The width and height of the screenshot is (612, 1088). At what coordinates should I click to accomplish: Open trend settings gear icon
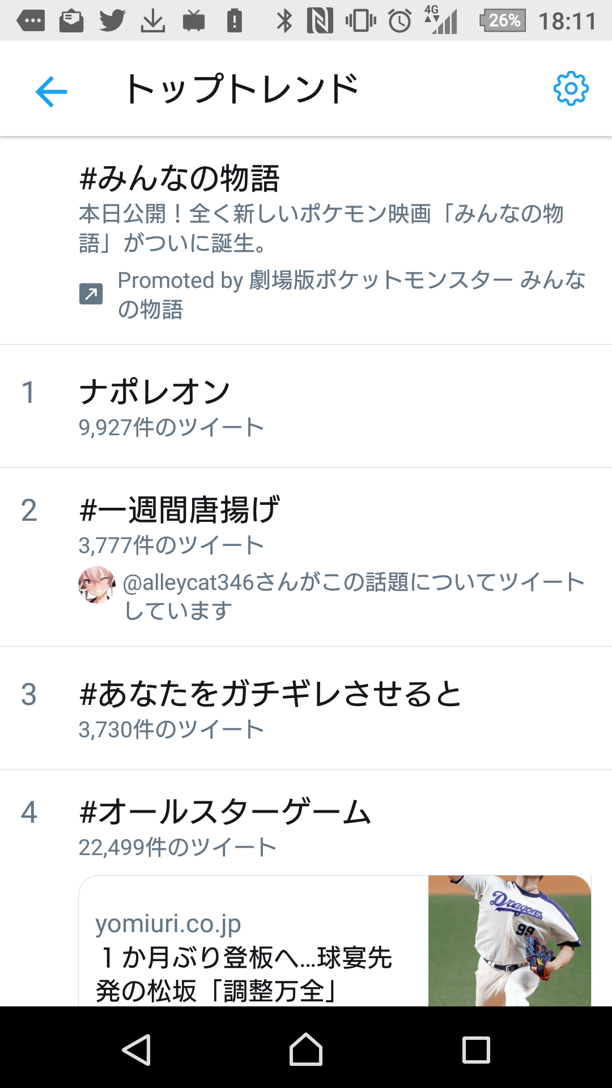point(571,89)
